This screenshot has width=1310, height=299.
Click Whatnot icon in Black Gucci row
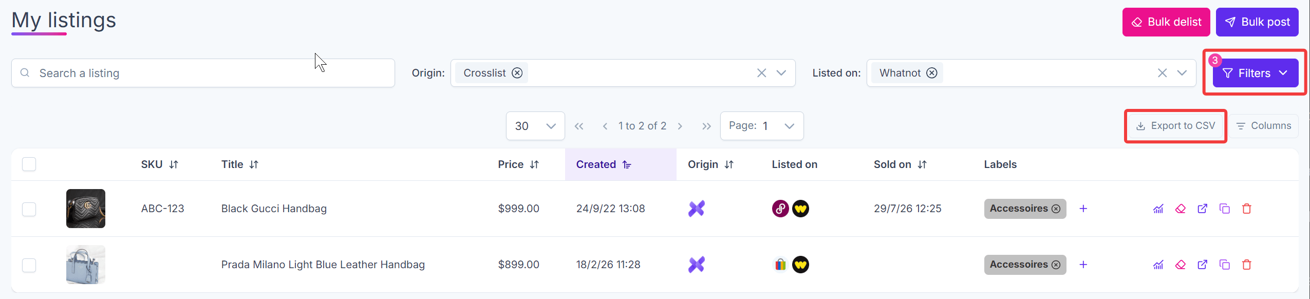tap(800, 209)
